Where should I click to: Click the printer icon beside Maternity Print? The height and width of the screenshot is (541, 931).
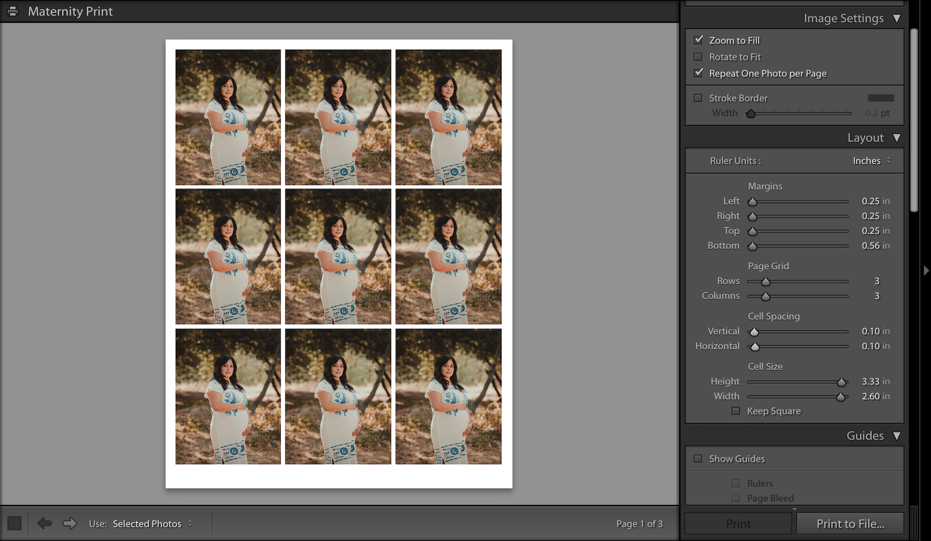point(13,11)
